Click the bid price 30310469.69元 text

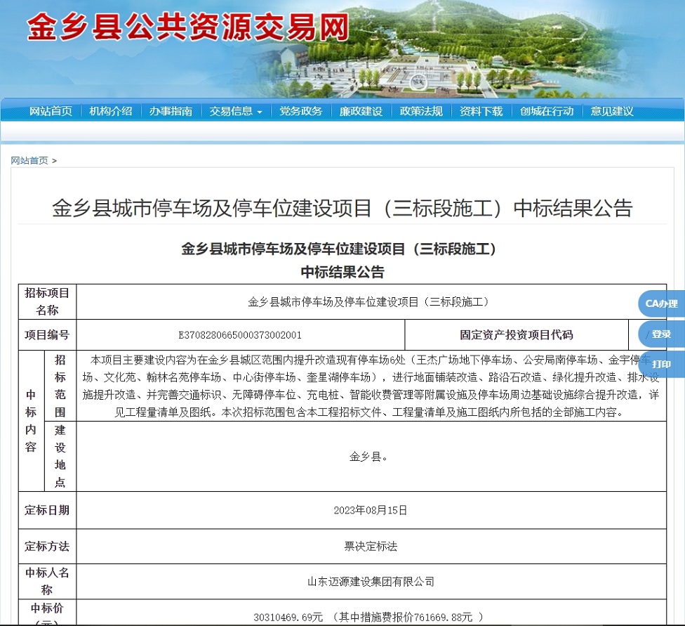pos(288,618)
